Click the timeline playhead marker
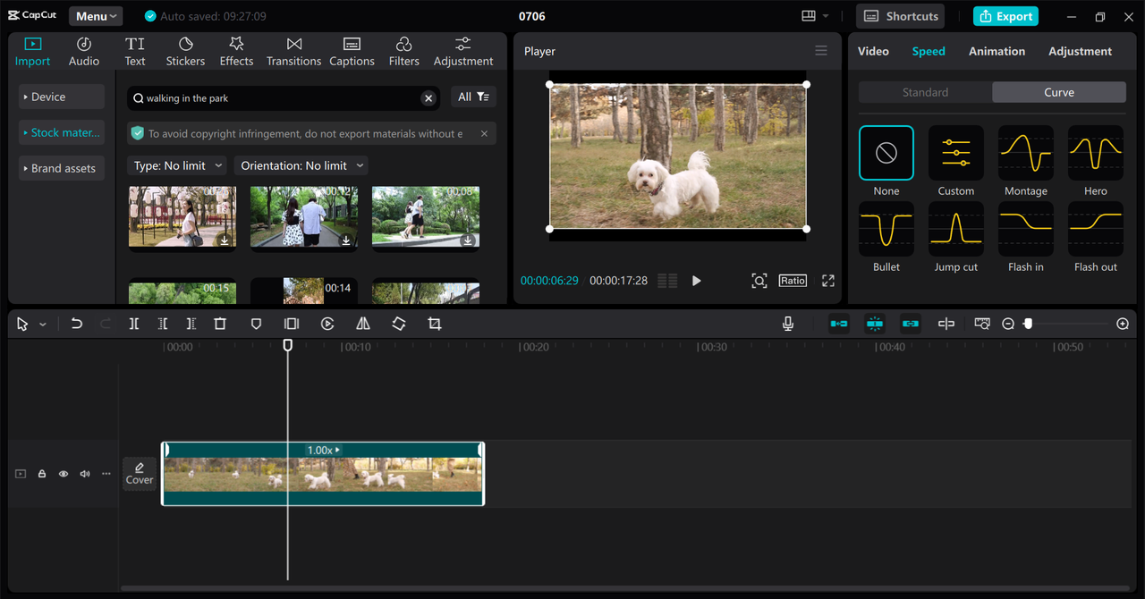 [x=288, y=344]
